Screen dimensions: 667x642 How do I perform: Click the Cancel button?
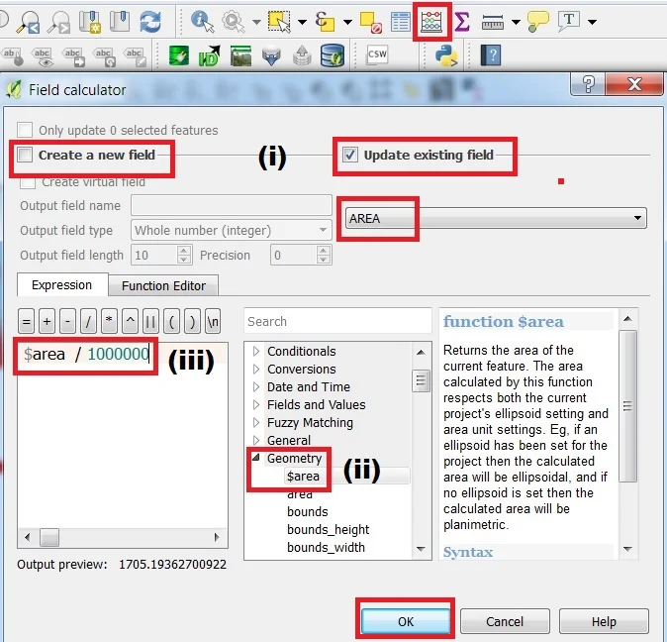(505, 621)
